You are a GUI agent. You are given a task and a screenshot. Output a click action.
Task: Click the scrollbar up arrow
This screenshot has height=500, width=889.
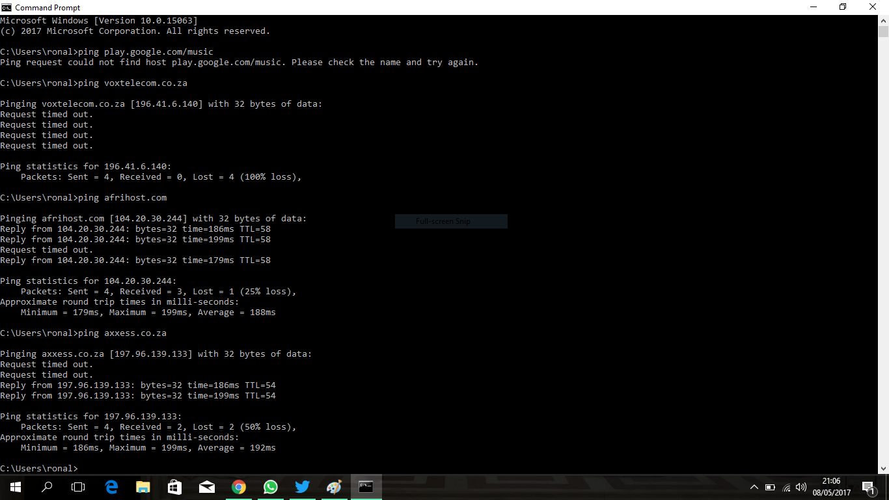[883, 20]
